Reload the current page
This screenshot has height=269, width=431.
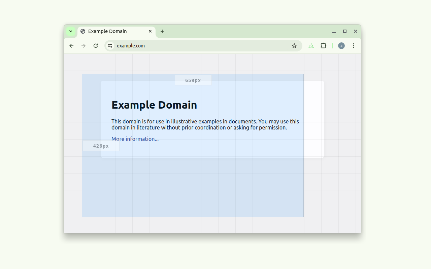click(96, 46)
